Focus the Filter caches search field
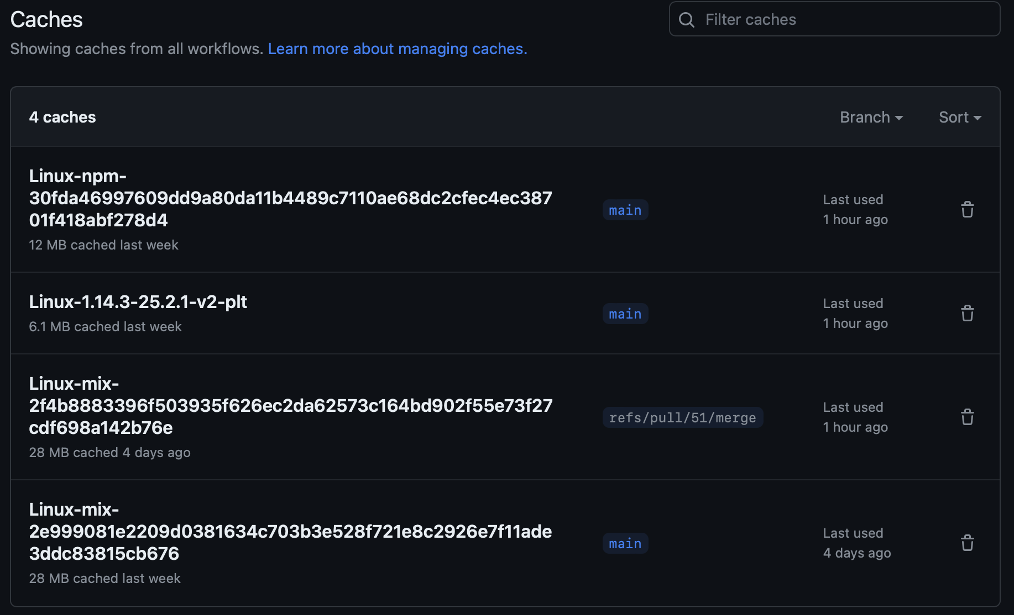Image resolution: width=1014 pixels, height=615 pixels. pos(846,20)
